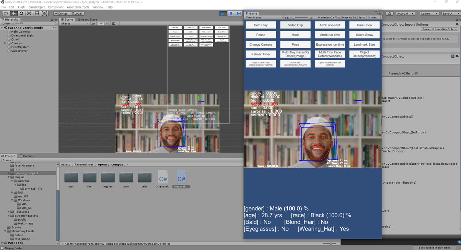
Task: Click Kalman Filter button in Game view
Action: click(x=261, y=54)
